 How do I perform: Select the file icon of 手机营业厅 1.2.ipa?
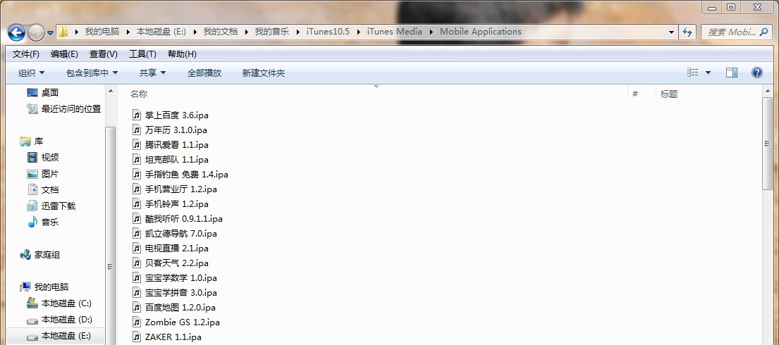[137, 189]
